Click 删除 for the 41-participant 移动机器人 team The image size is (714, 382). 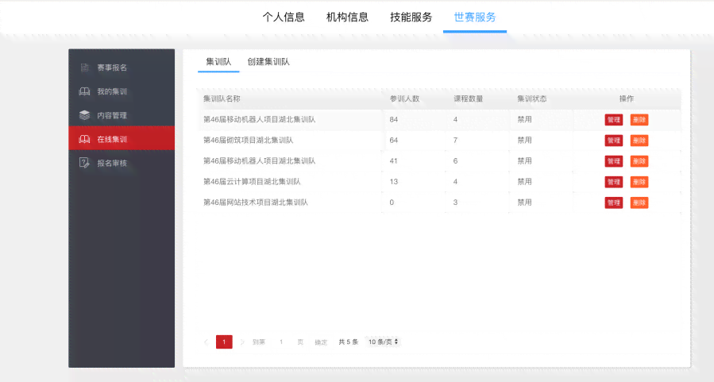(639, 161)
